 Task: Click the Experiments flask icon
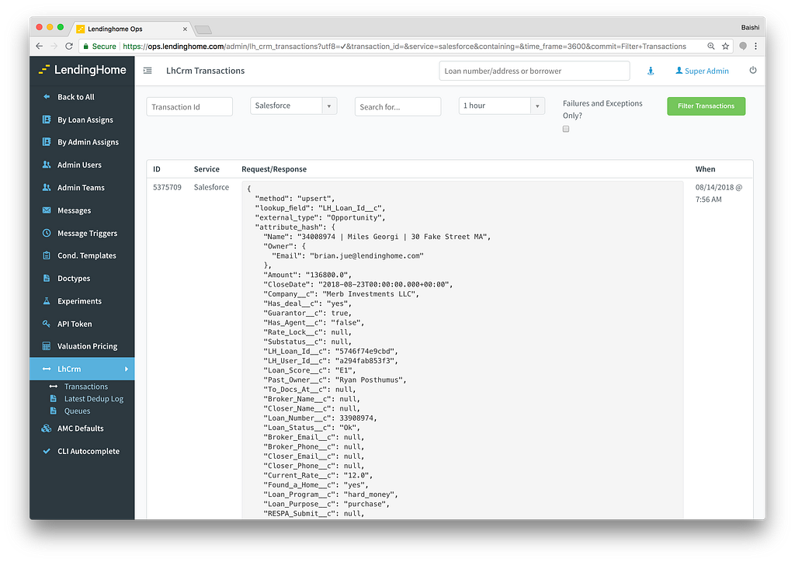click(47, 301)
